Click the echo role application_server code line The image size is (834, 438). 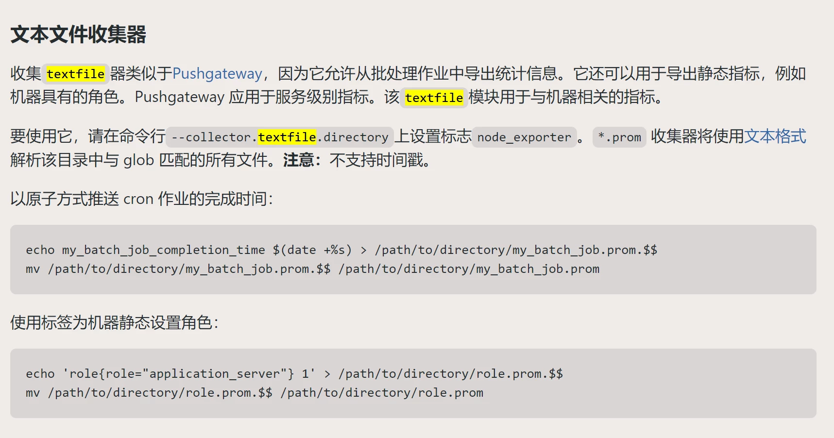tap(294, 374)
